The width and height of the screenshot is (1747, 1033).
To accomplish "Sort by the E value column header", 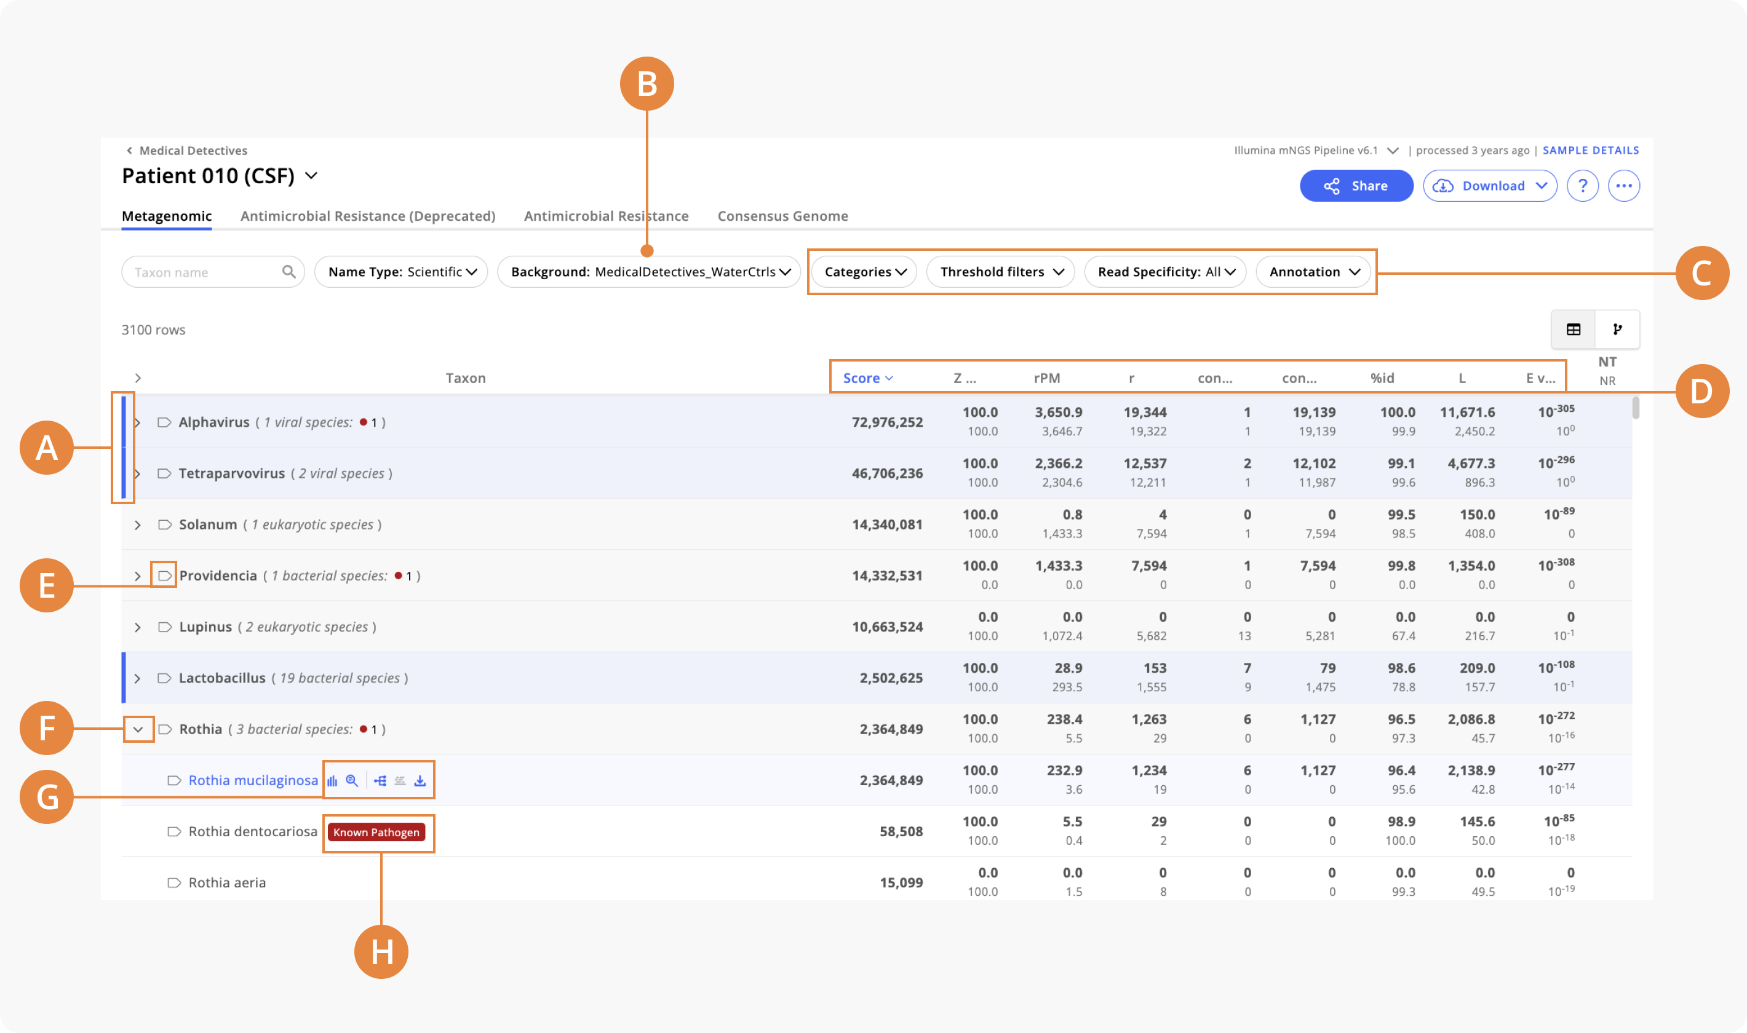I will 1540,378.
